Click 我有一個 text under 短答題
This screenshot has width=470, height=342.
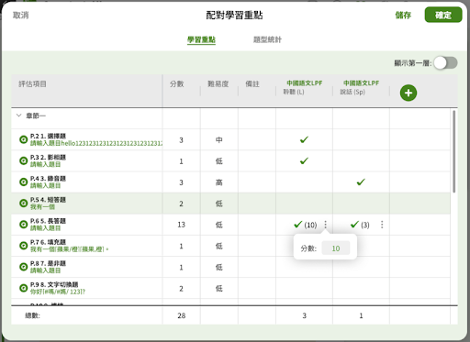[x=42, y=207]
